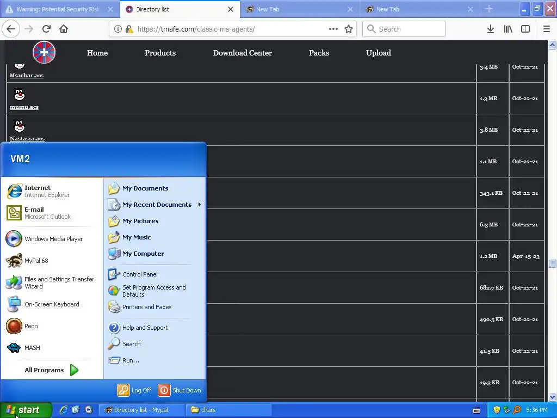The width and height of the screenshot is (557, 418).
Task: Download mumu.acs file
Action: pos(24,107)
